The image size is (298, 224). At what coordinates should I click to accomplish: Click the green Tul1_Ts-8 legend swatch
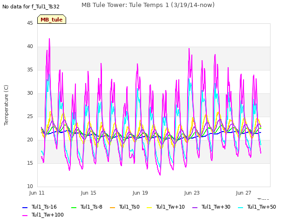pos(74,207)
